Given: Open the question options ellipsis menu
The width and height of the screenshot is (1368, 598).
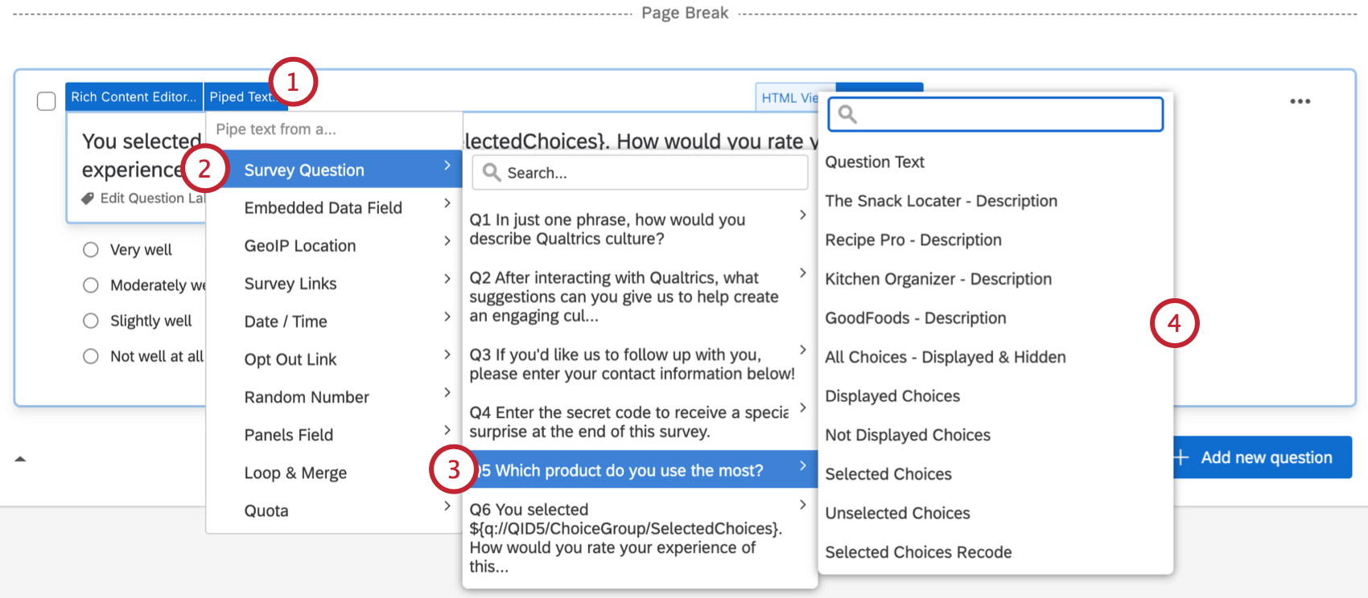Looking at the screenshot, I should tap(1300, 101).
